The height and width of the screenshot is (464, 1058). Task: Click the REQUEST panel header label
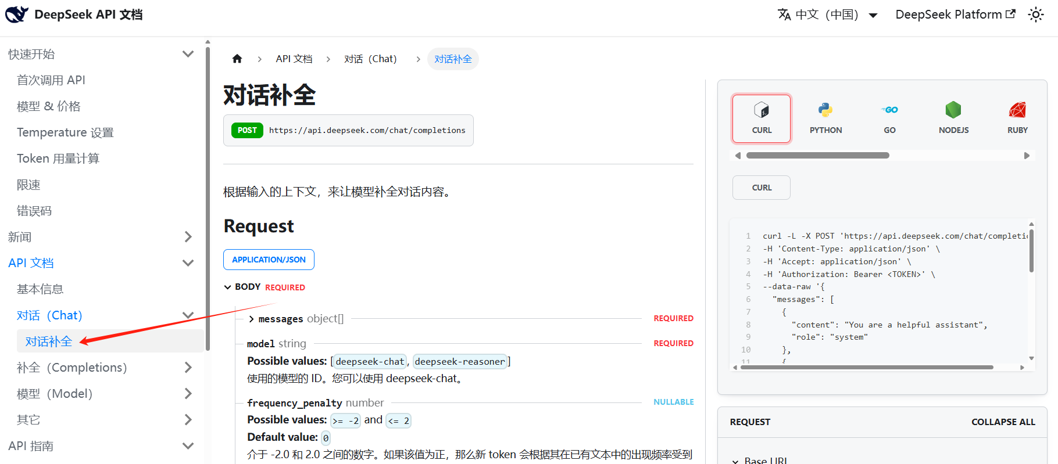[750, 422]
